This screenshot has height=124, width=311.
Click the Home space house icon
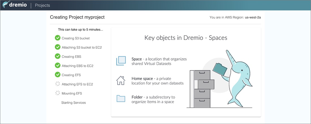click(x=121, y=80)
